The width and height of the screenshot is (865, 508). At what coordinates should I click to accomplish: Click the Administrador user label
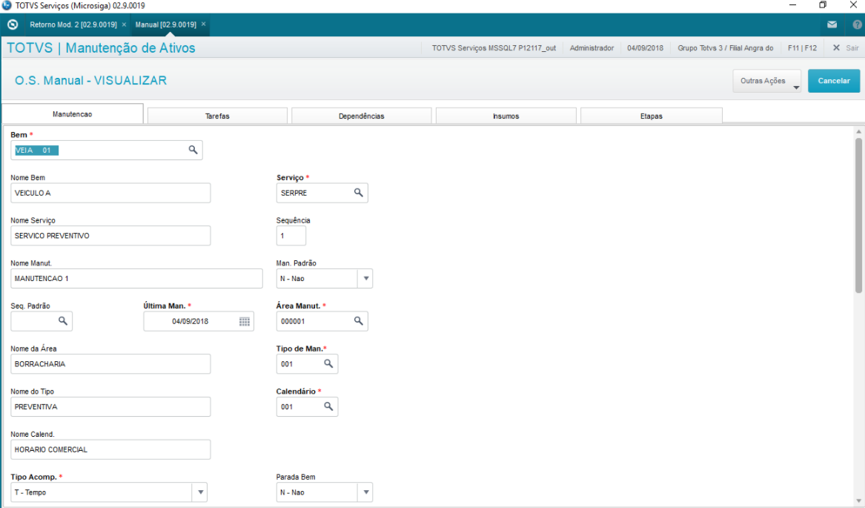[x=591, y=48]
